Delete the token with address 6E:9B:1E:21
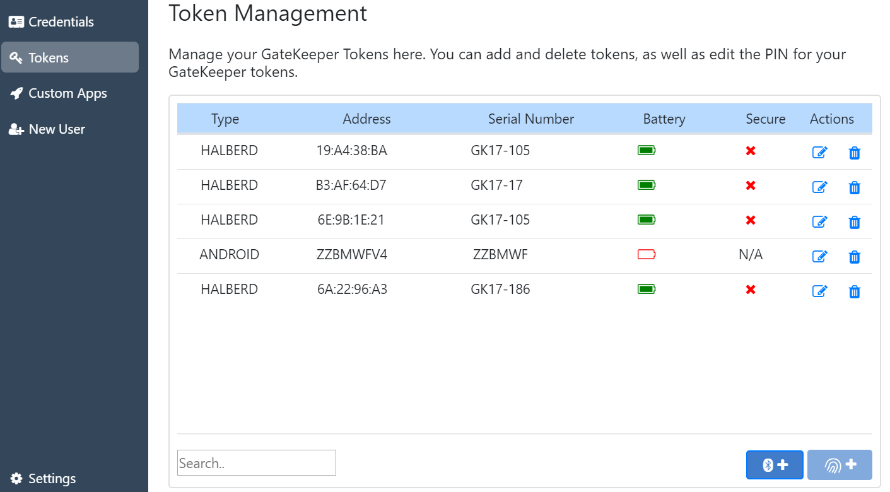 pos(854,222)
